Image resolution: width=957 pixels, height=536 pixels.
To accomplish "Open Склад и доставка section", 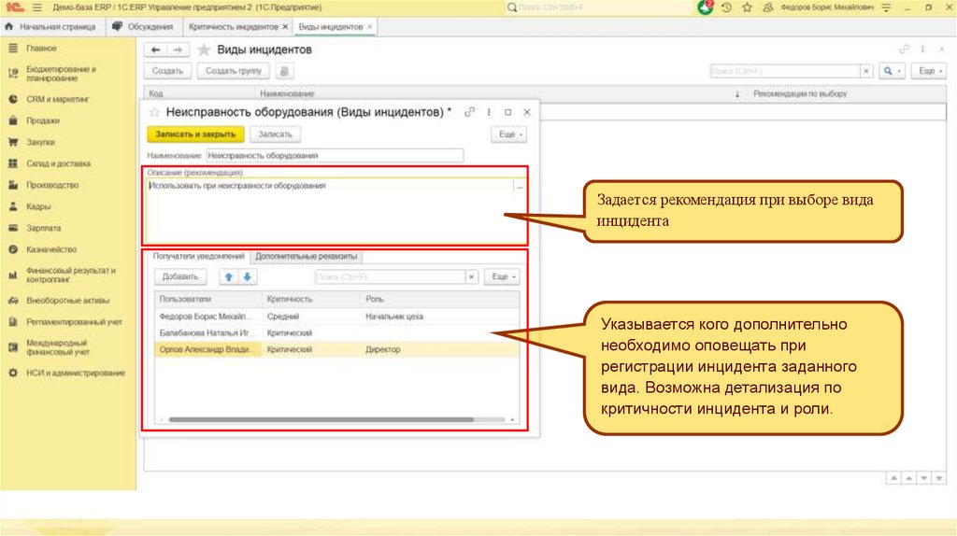I will click(x=58, y=163).
